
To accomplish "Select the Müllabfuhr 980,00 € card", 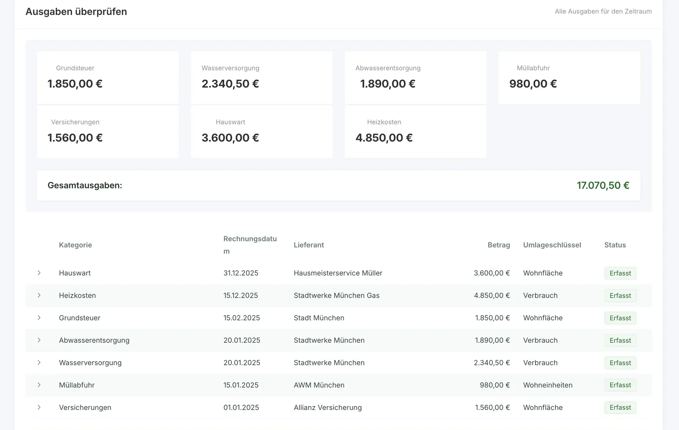I will point(569,78).
